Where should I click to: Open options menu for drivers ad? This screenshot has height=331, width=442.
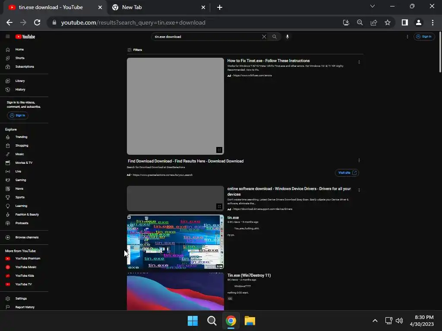click(x=359, y=190)
